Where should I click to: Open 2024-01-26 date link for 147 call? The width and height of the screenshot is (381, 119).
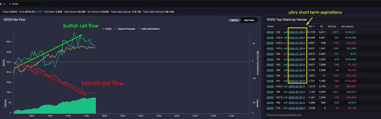tap(296, 81)
